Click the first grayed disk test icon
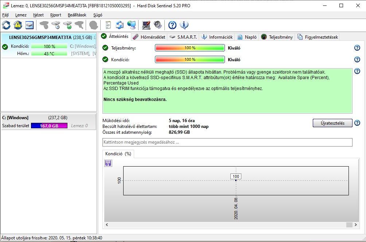 [44, 25]
